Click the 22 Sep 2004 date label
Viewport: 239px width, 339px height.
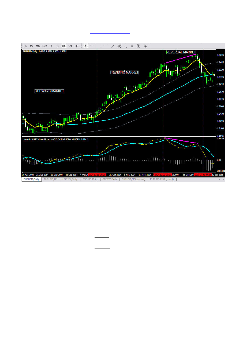71,174
